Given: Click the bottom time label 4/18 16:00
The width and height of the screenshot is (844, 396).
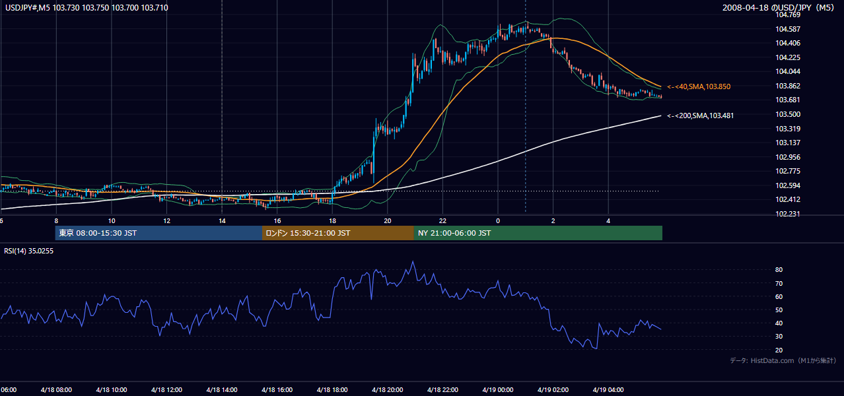Looking at the screenshot, I should 277,390.
